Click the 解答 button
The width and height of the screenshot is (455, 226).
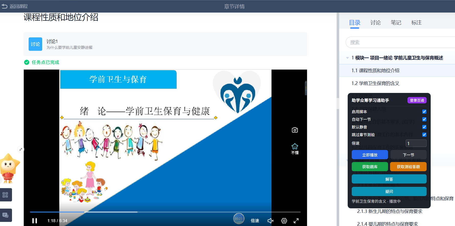coord(389,179)
